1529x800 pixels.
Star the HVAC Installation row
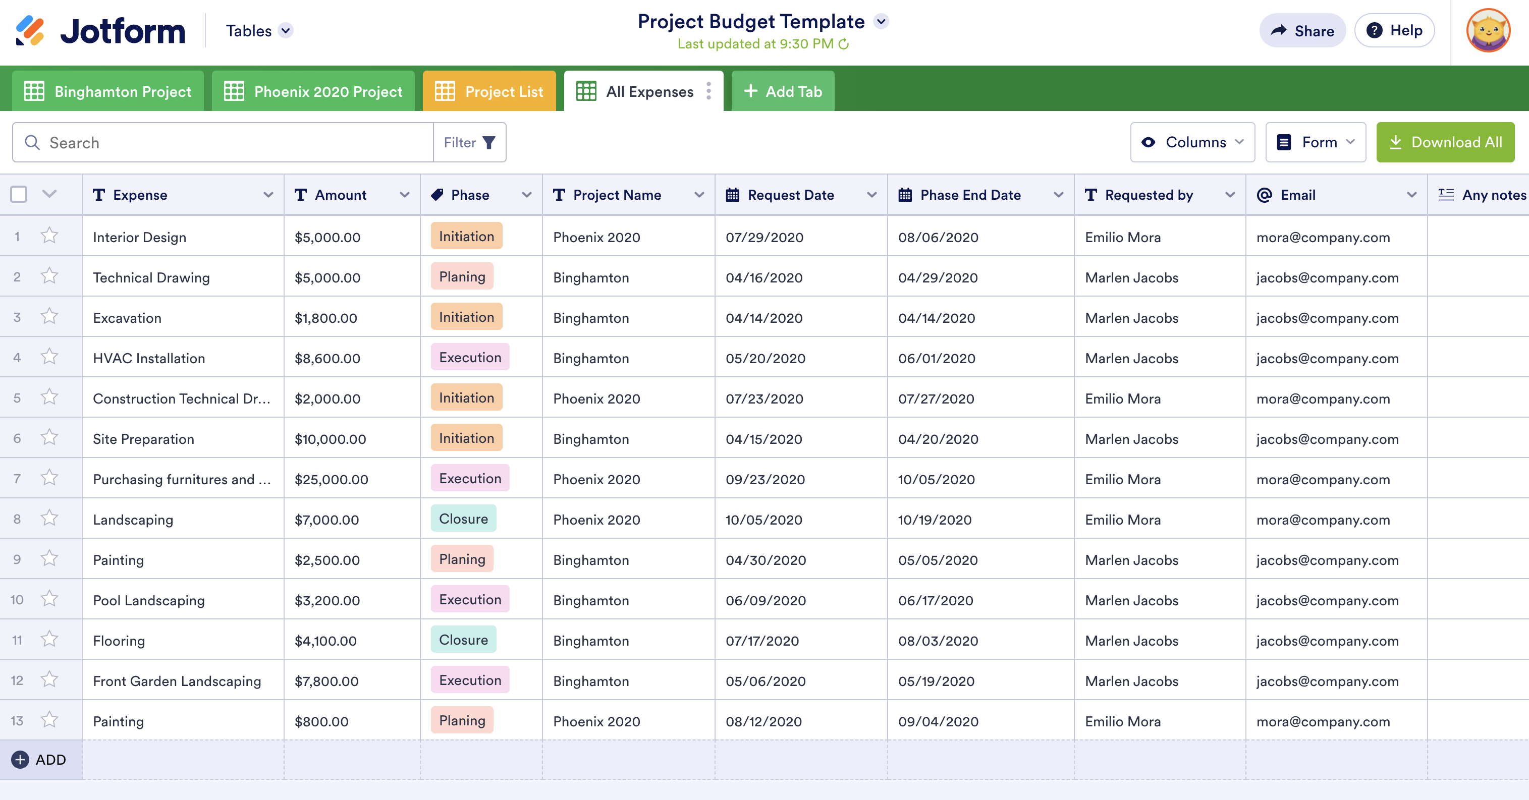(49, 357)
